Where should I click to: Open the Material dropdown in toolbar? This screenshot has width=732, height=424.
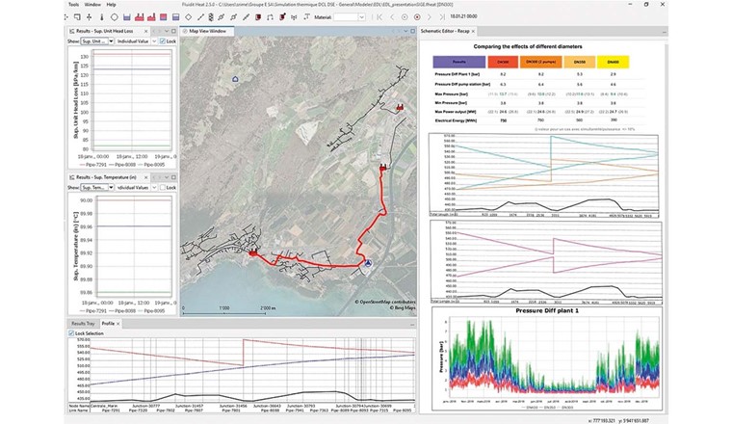(x=361, y=17)
